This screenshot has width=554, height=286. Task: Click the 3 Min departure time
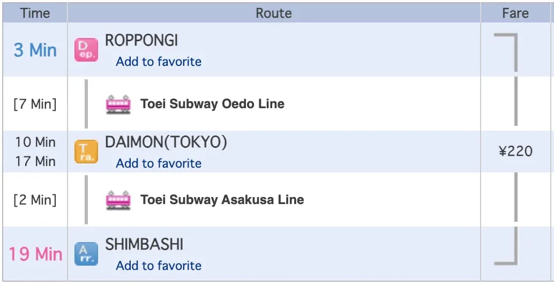click(35, 50)
